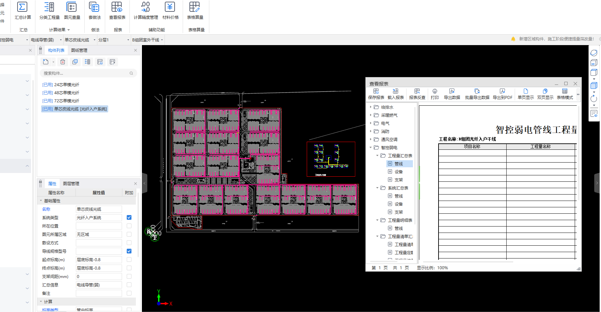601x312 pixels.
Task: Open 计算精度管理 precision management
Action: (x=146, y=10)
